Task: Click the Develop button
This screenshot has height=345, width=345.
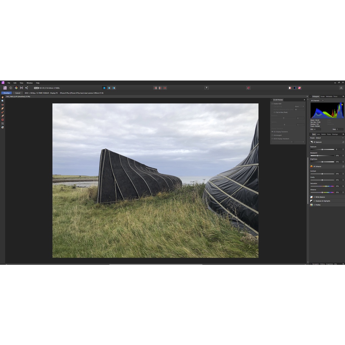Action: click(7, 93)
